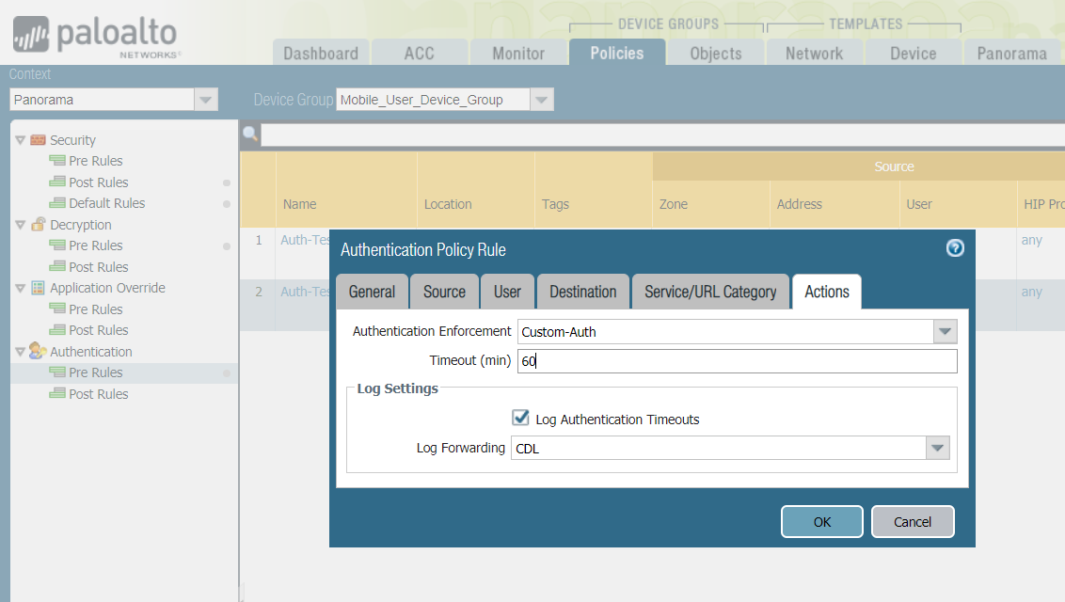The image size is (1065, 602).
Task: Select Authentication Post Rules
Action: pos(99,393)
